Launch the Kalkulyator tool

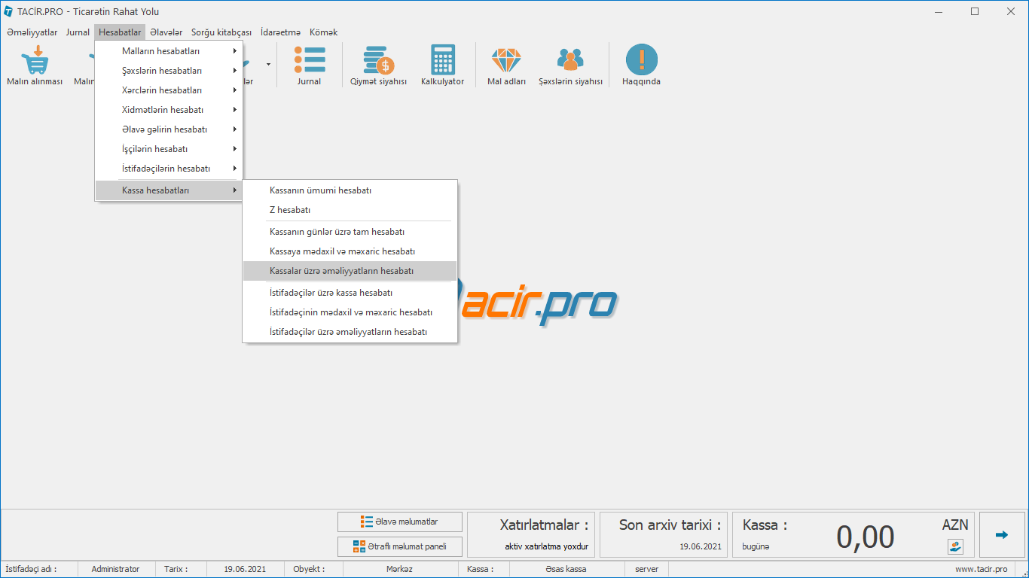click(x=442, y=60)
